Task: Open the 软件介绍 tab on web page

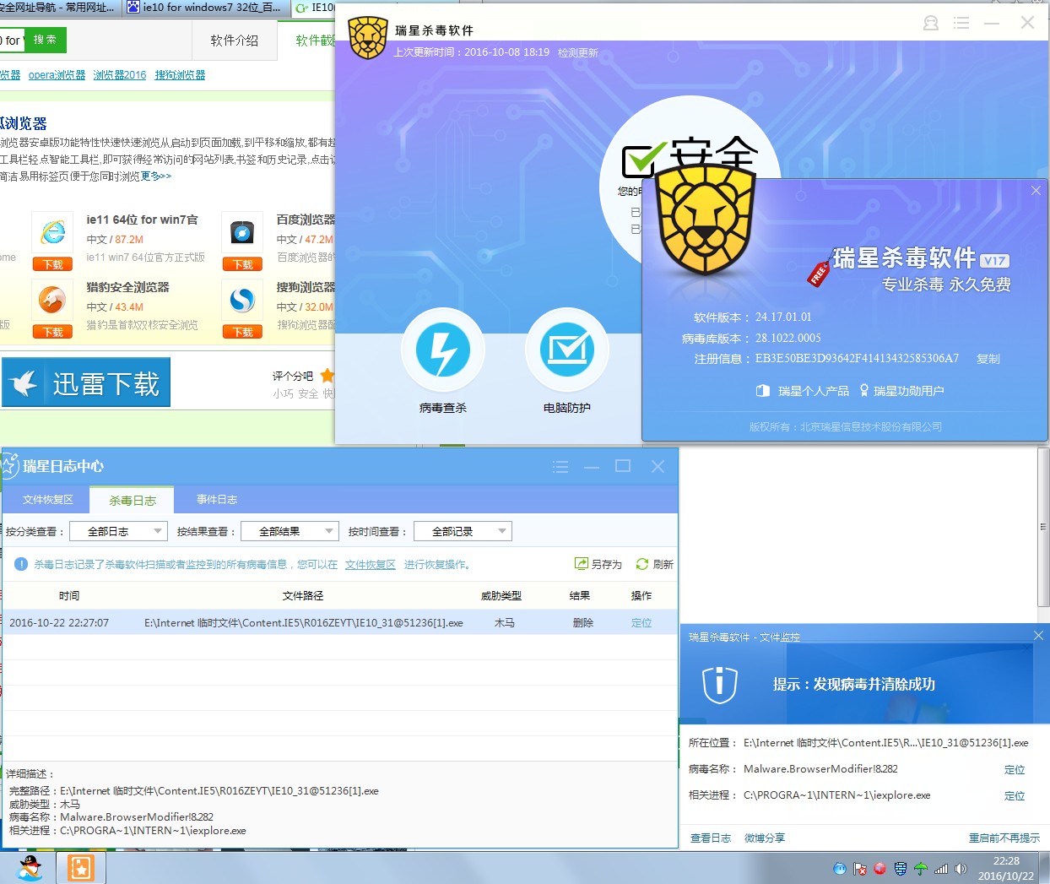Action: (235, 41)
